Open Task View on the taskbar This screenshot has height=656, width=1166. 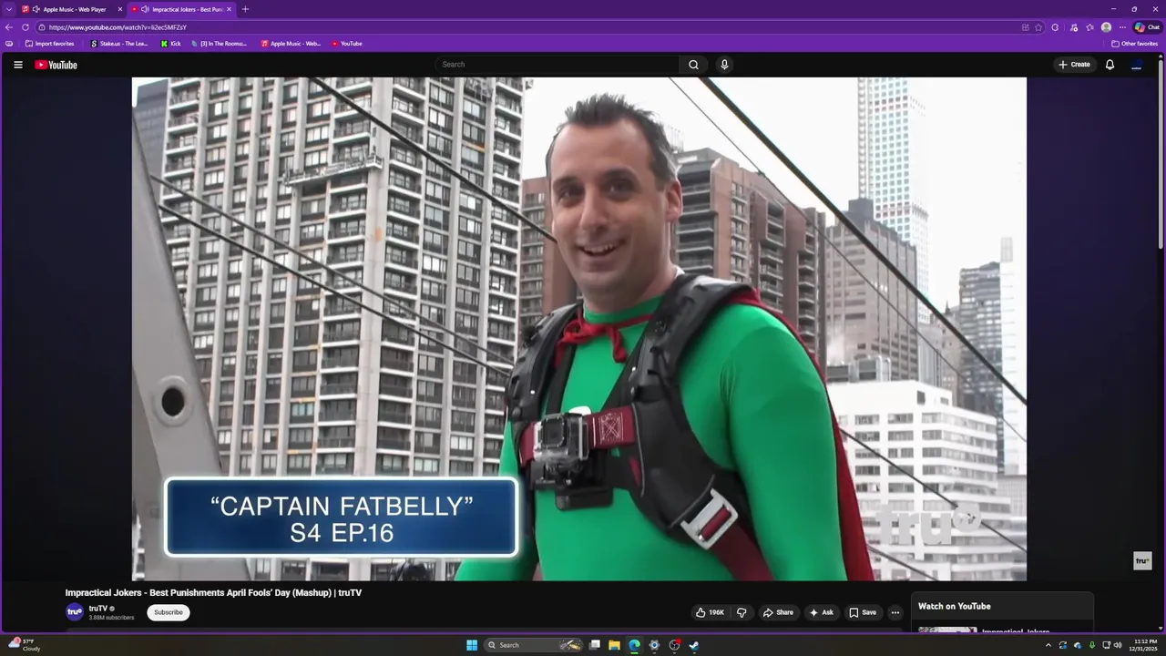pyautogui.click(x=595, y=645)
